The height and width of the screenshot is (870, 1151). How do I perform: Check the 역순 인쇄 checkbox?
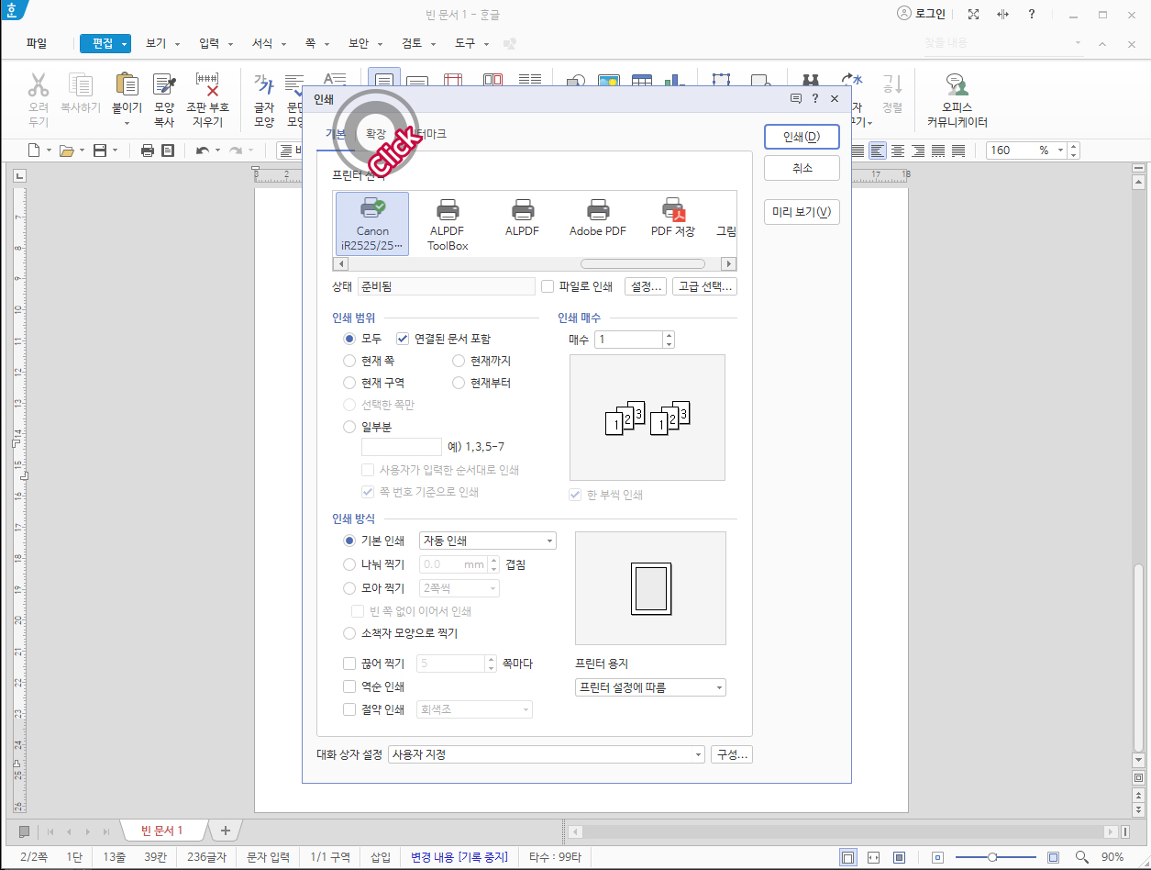click(x=349, y=686)
